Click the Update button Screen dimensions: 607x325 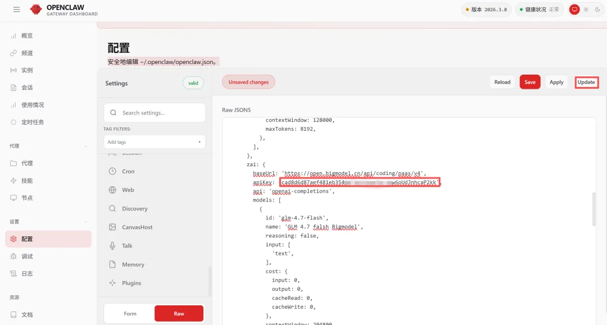tap(586, 82)
